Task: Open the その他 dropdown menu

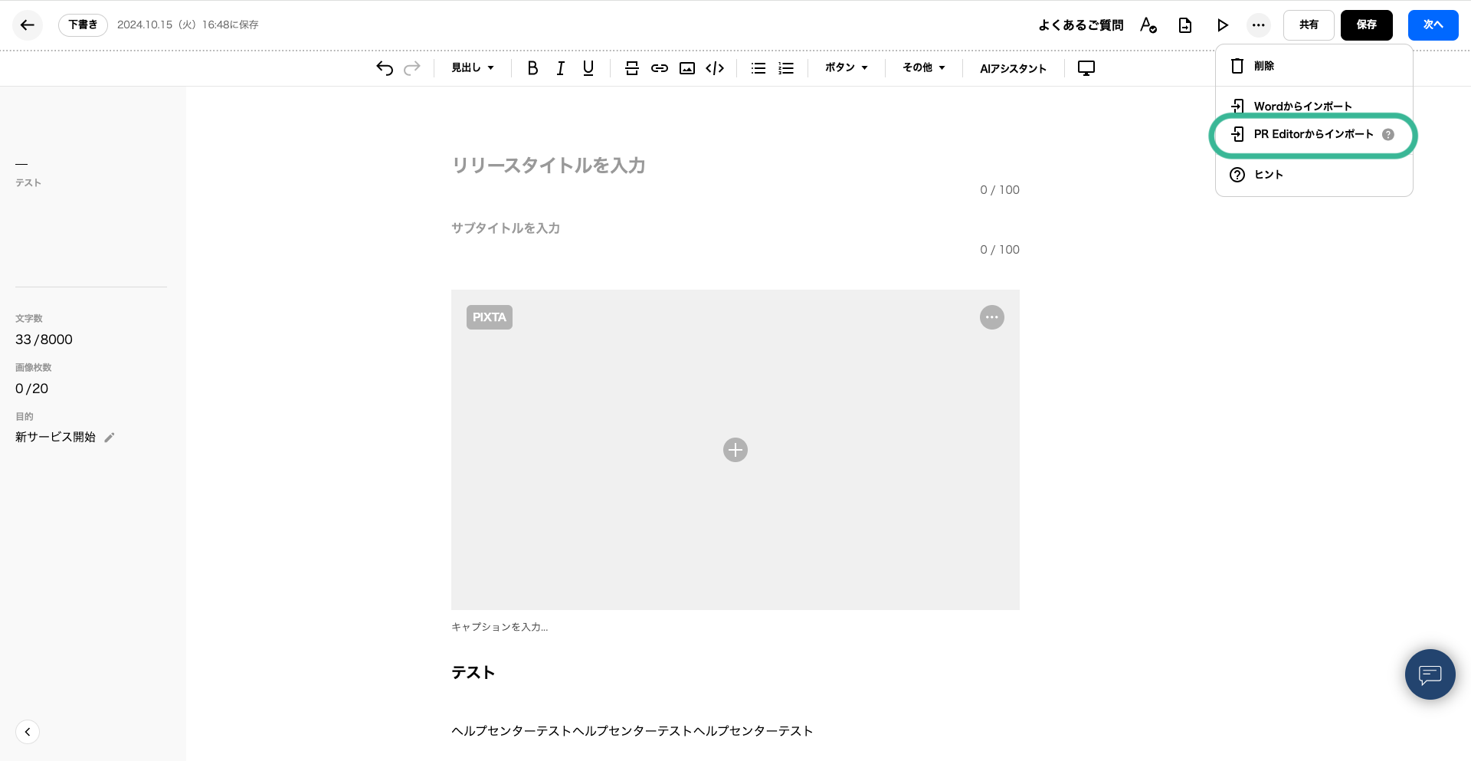Action: [923, 68]
